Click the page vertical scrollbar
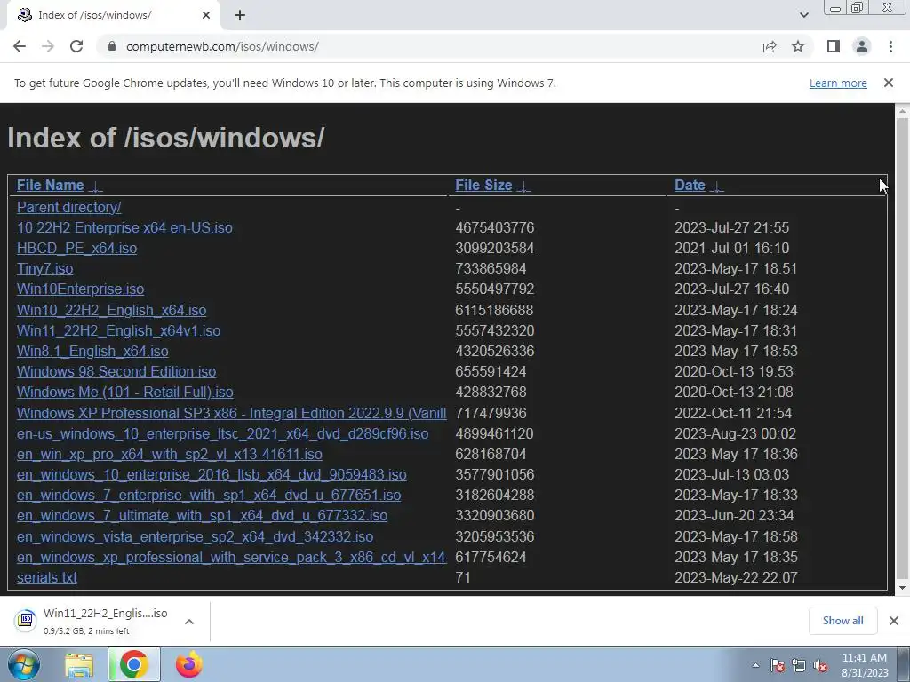 [902, 348]
